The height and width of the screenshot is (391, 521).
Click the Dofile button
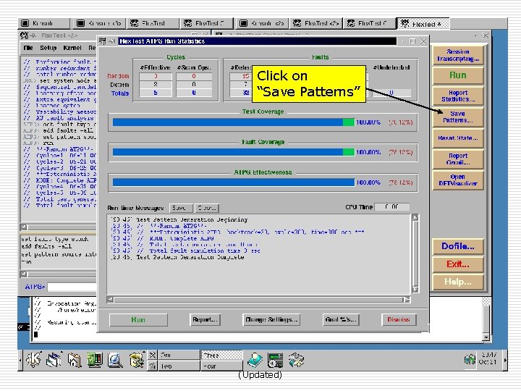click(x=458, y=246)
